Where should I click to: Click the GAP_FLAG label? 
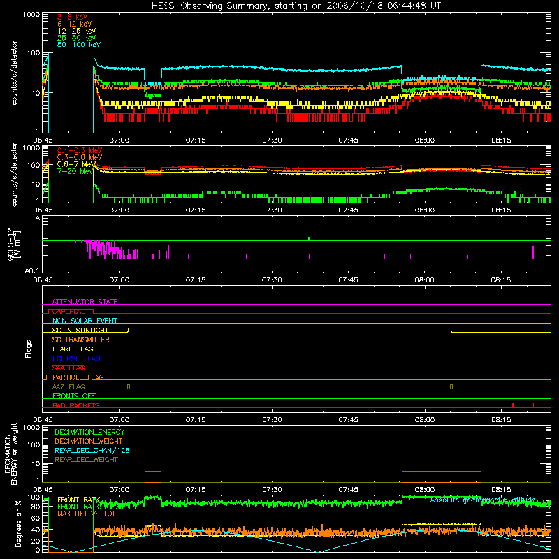coord(68,311)
